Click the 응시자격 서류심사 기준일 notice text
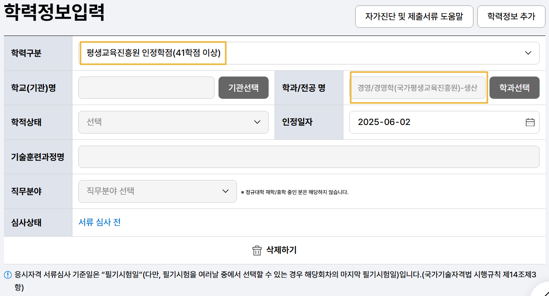 (275, 281)
